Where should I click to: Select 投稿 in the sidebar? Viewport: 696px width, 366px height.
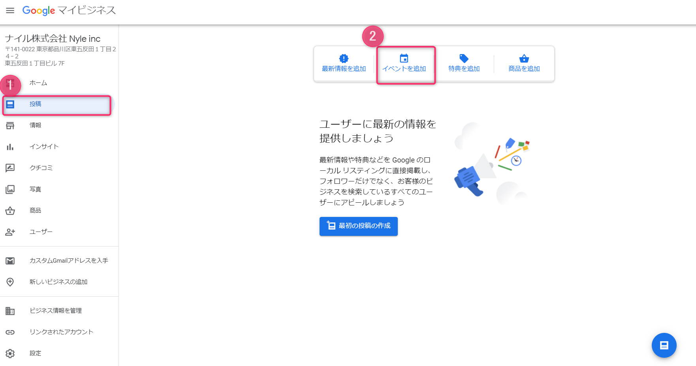pos(57,104)
